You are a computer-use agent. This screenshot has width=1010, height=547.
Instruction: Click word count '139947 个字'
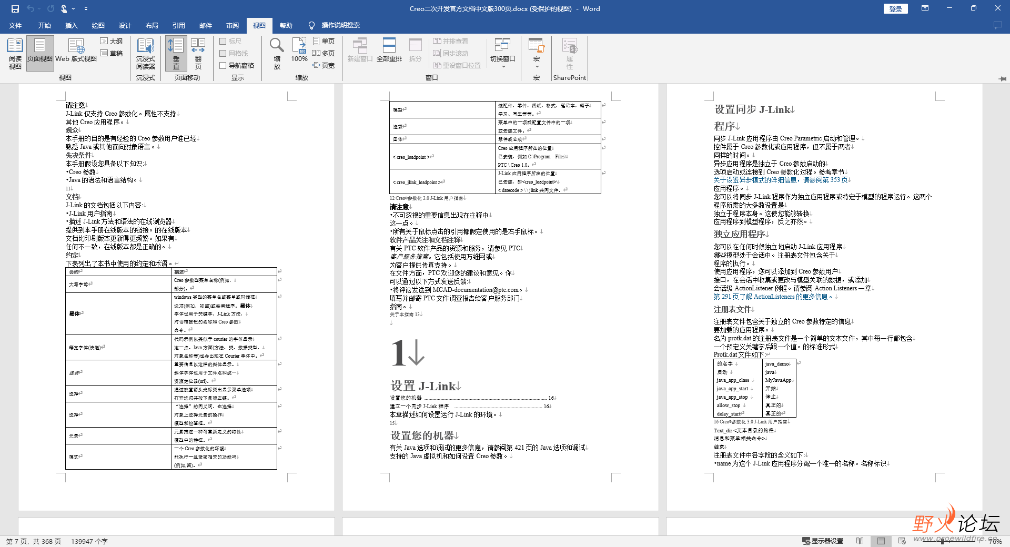click(89, 541)
